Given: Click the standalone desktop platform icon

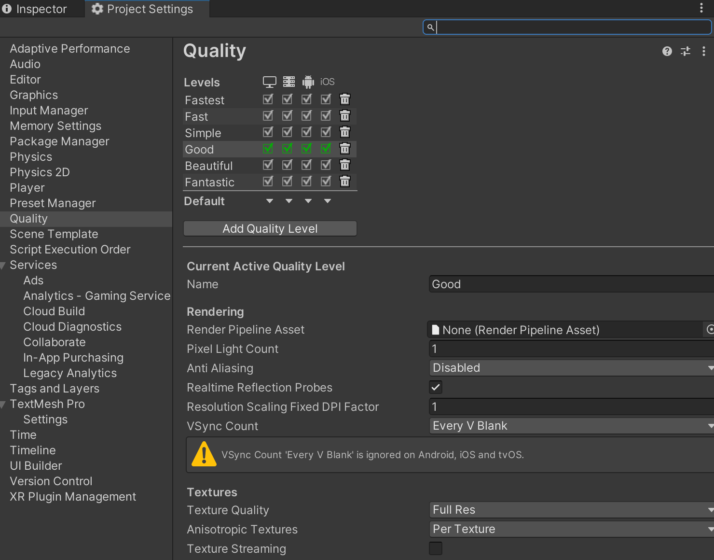Looking at the screenshot, I should tap(269, 82).
